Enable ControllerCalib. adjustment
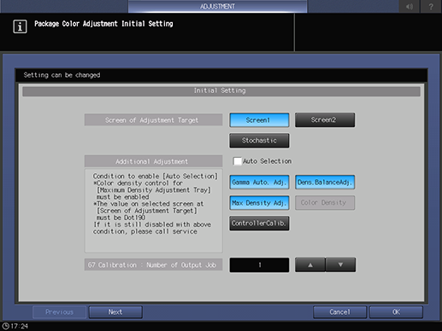Screen dimensions: 442x331 [x=259, y=224]
